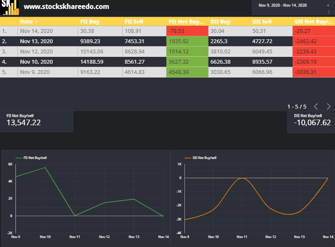Sort by the FII Buy column header
This screenshot has height=247, width=335.
point(90,22)
